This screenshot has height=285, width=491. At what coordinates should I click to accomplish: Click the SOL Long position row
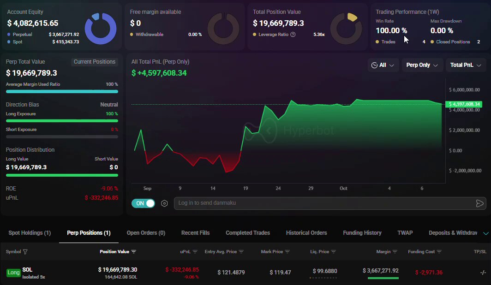[x=245, y=273]
